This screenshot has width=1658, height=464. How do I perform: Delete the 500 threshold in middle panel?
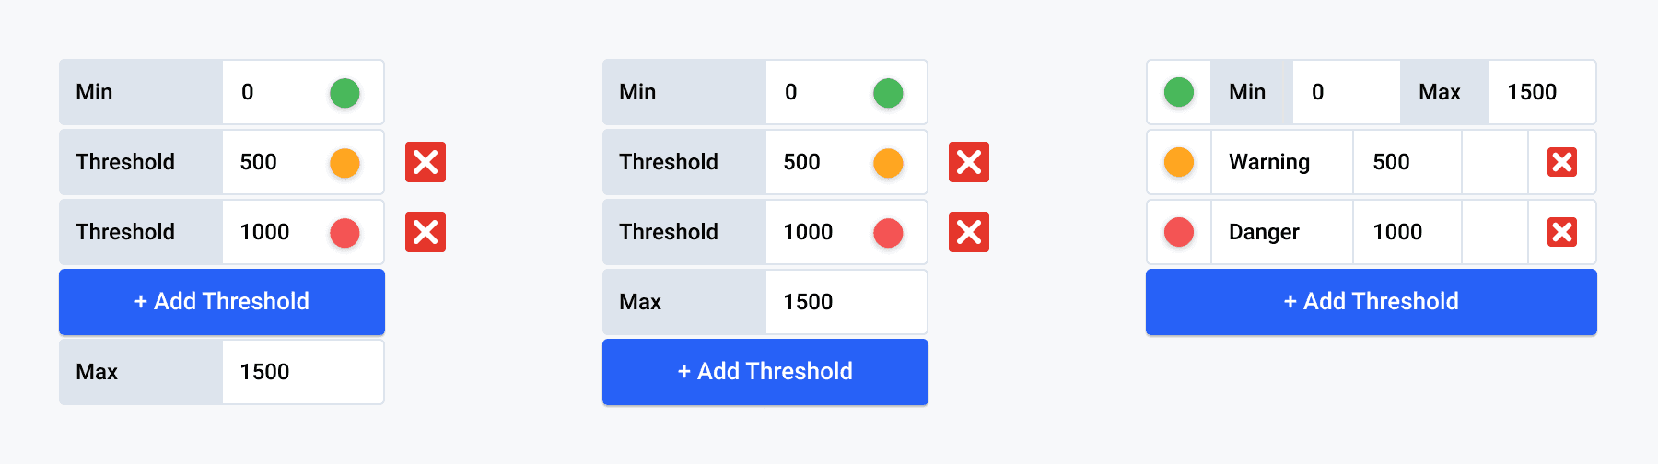pos(969,162)
